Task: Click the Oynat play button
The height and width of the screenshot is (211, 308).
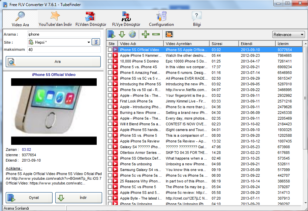Action: pos(29,198)
